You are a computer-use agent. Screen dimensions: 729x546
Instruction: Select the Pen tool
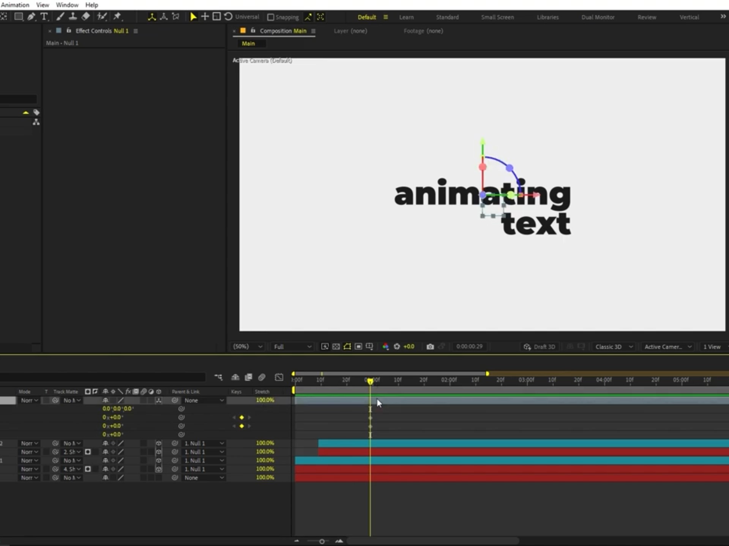31,17
